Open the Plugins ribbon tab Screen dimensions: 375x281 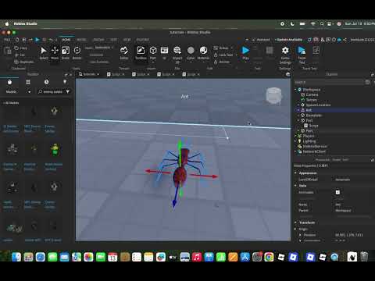pyautogui.click(x=143, y=40)
